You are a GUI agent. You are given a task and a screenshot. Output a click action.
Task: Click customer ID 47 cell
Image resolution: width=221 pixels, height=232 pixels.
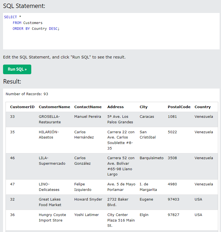click(x=12, y=184)
